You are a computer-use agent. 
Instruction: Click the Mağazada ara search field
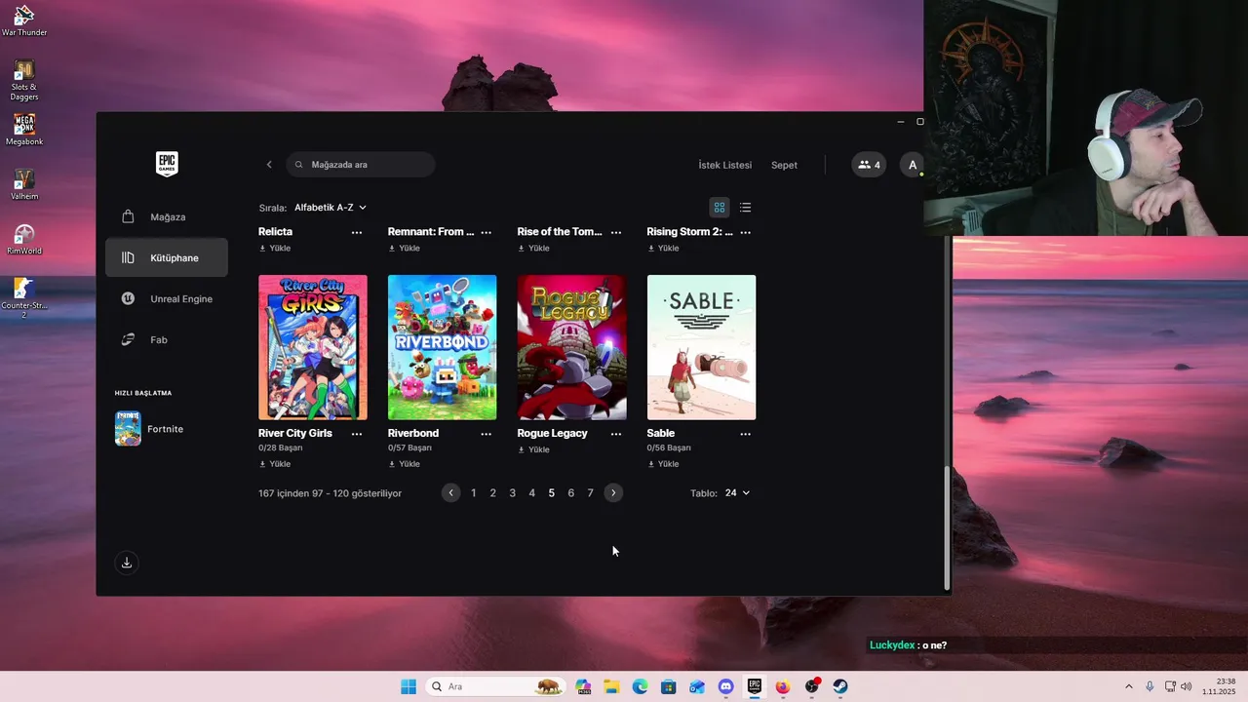(x=361, y=165)
